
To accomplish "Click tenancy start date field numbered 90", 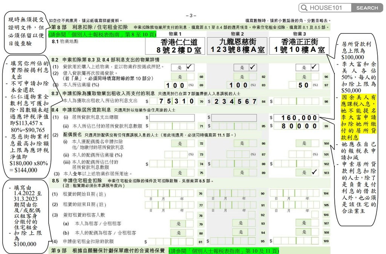I will coord(232,193).
